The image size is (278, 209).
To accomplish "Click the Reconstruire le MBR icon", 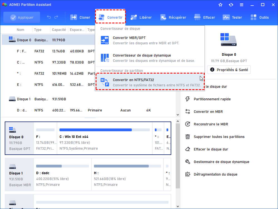I will point(188,124).
